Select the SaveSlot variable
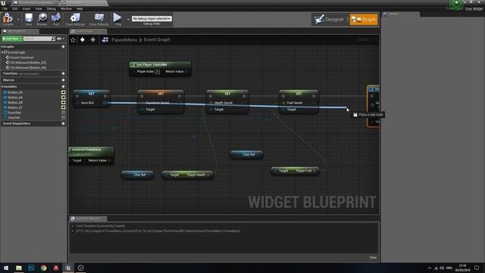Image resolution: width=485 pixels, height=273 pixels. 14,113
